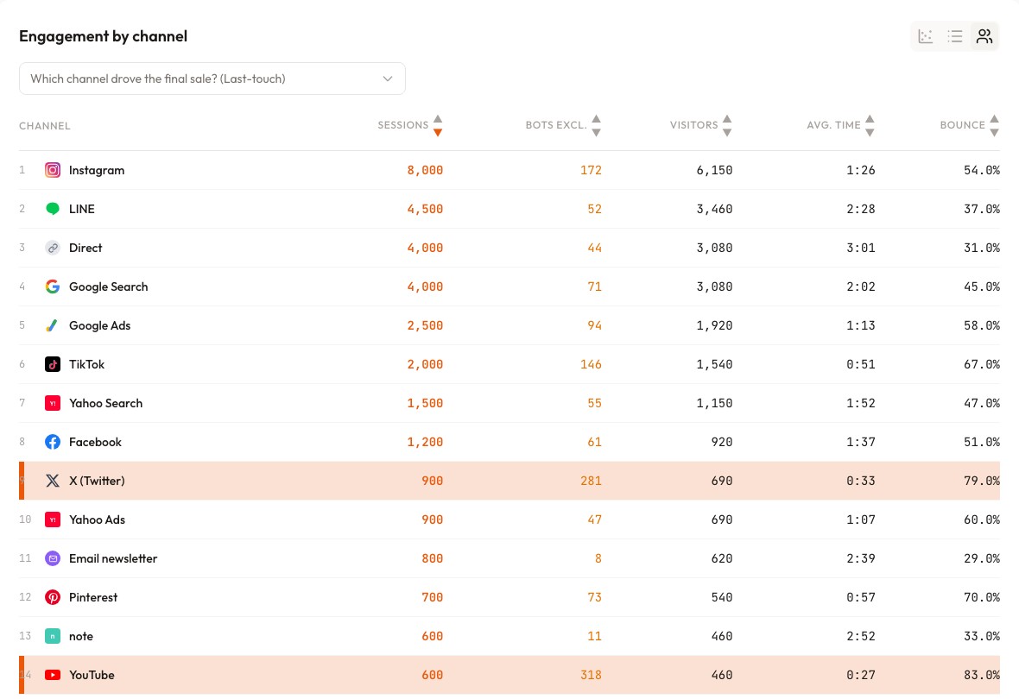The width and height of the screenshot is (1019, 699).
Task: Click Yahoo Search sessions value 1,500
Action: [425, 403]
